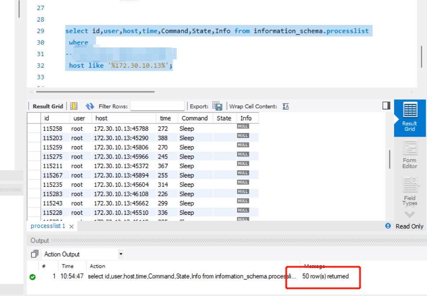Refresh the result grid data

tap(90, 105)
